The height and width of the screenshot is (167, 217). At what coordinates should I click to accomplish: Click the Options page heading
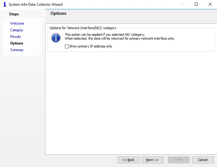[58, 14]
